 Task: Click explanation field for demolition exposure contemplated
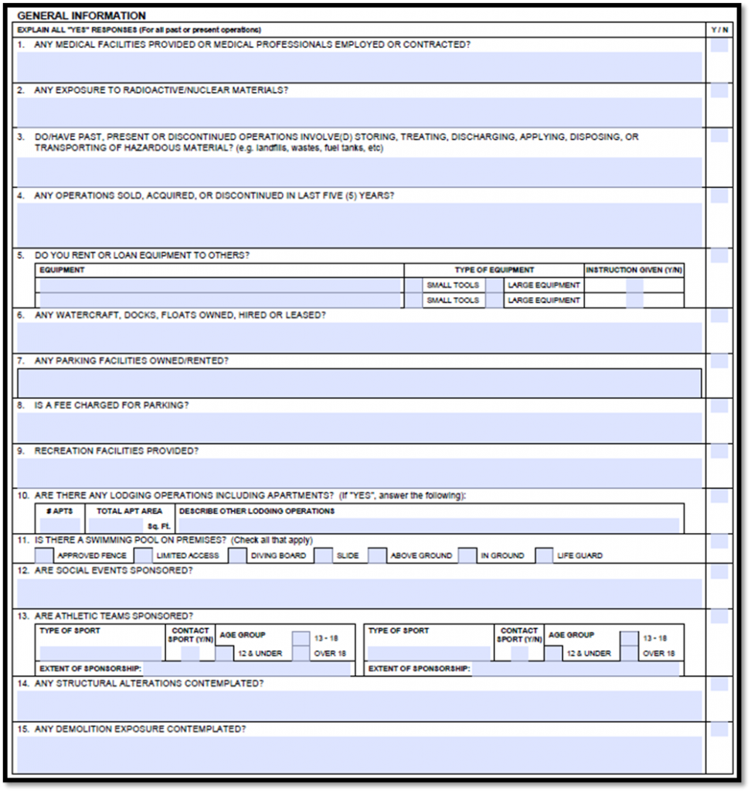point(359,754)
